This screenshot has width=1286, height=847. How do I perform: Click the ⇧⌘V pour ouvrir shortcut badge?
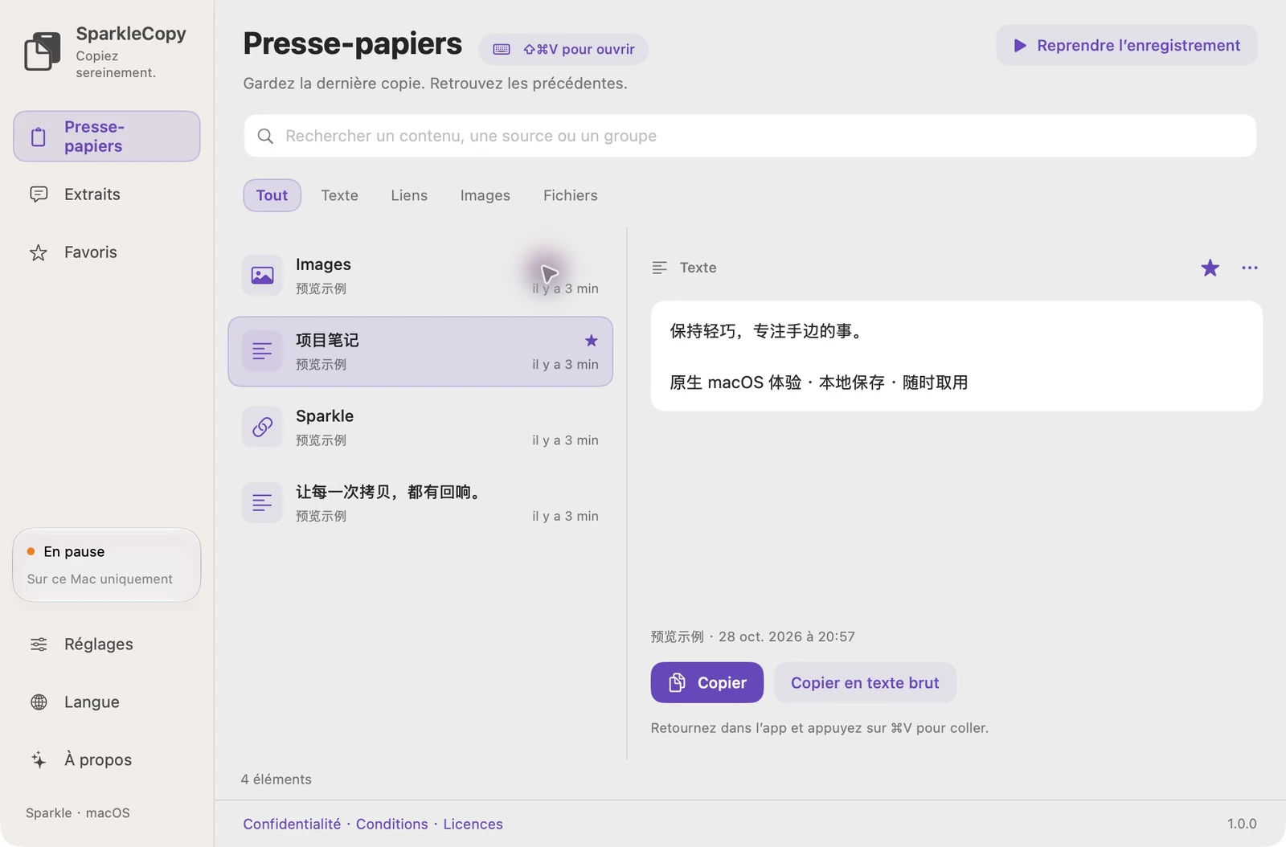click(563, 49)
